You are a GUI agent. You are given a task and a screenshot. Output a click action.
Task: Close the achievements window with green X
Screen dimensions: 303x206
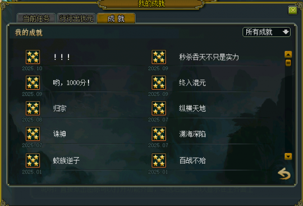(293, 10)
